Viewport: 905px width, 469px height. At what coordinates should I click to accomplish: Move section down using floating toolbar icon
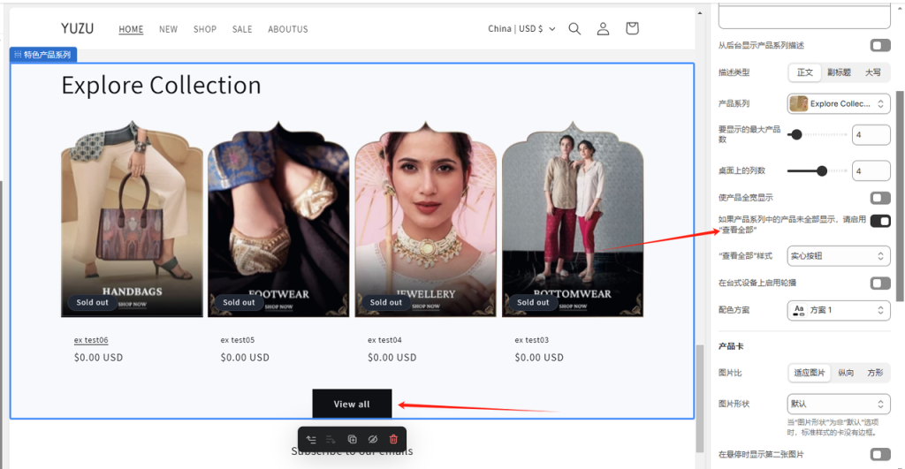331,439
